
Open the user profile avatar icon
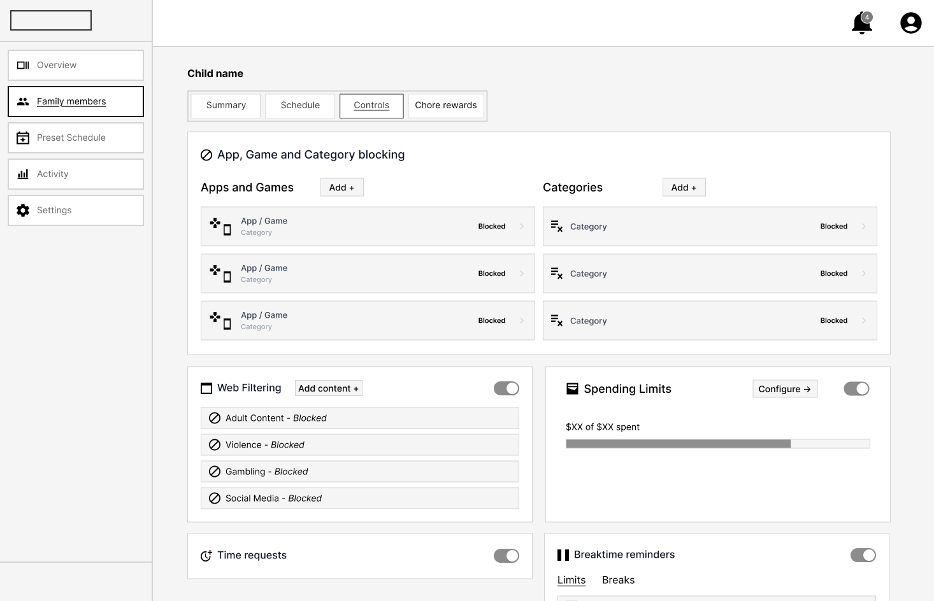910,23
